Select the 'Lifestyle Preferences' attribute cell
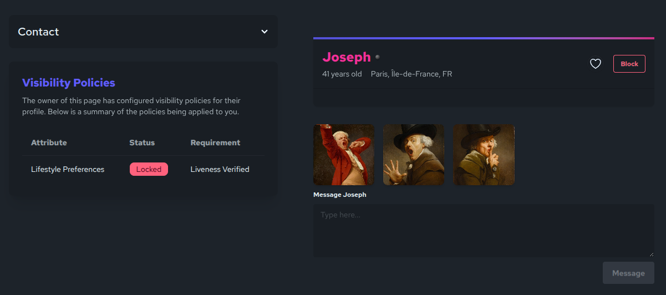The height and width of the screenshot is (295, 666). tap(68, 169)
